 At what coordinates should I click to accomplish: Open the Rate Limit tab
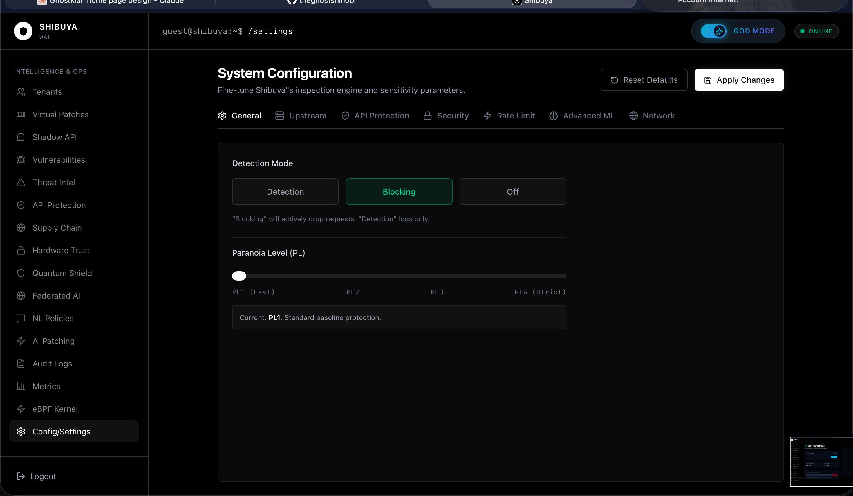(x=509, y=116)
